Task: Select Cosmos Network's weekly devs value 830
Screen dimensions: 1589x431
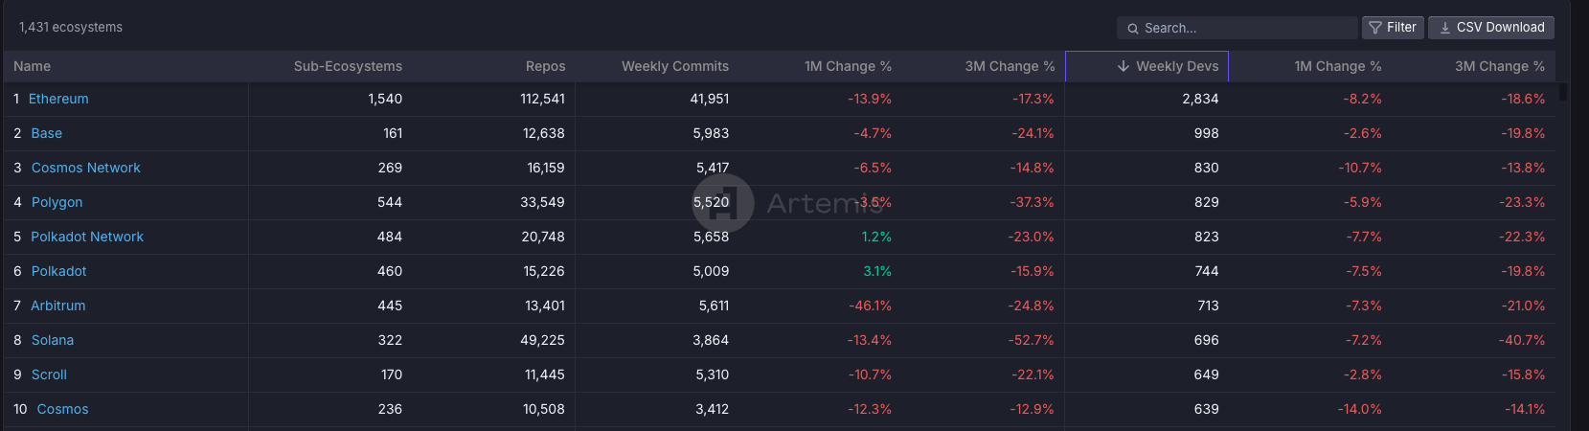Action: 1207,168
